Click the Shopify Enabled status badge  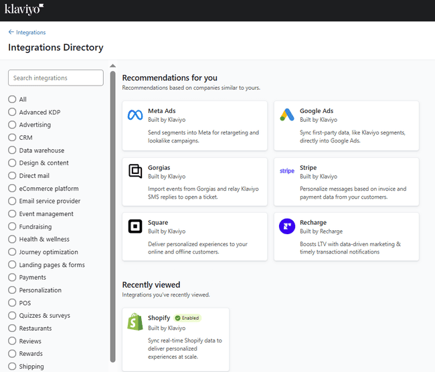[x=187, y=318]
